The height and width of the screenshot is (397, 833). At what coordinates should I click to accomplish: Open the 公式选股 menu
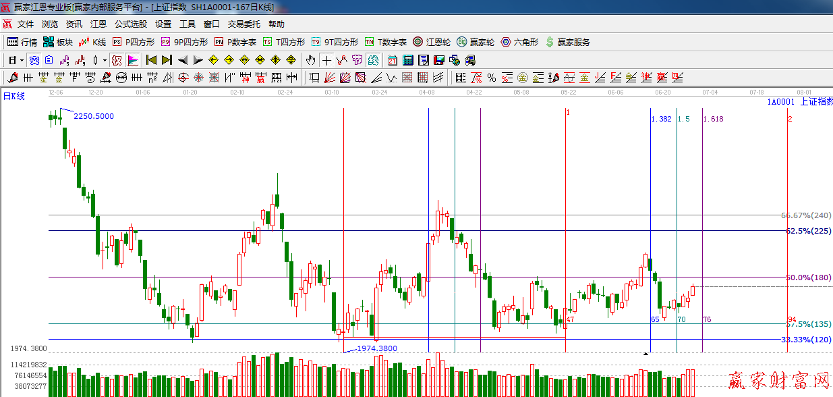[x=130, y=24]
